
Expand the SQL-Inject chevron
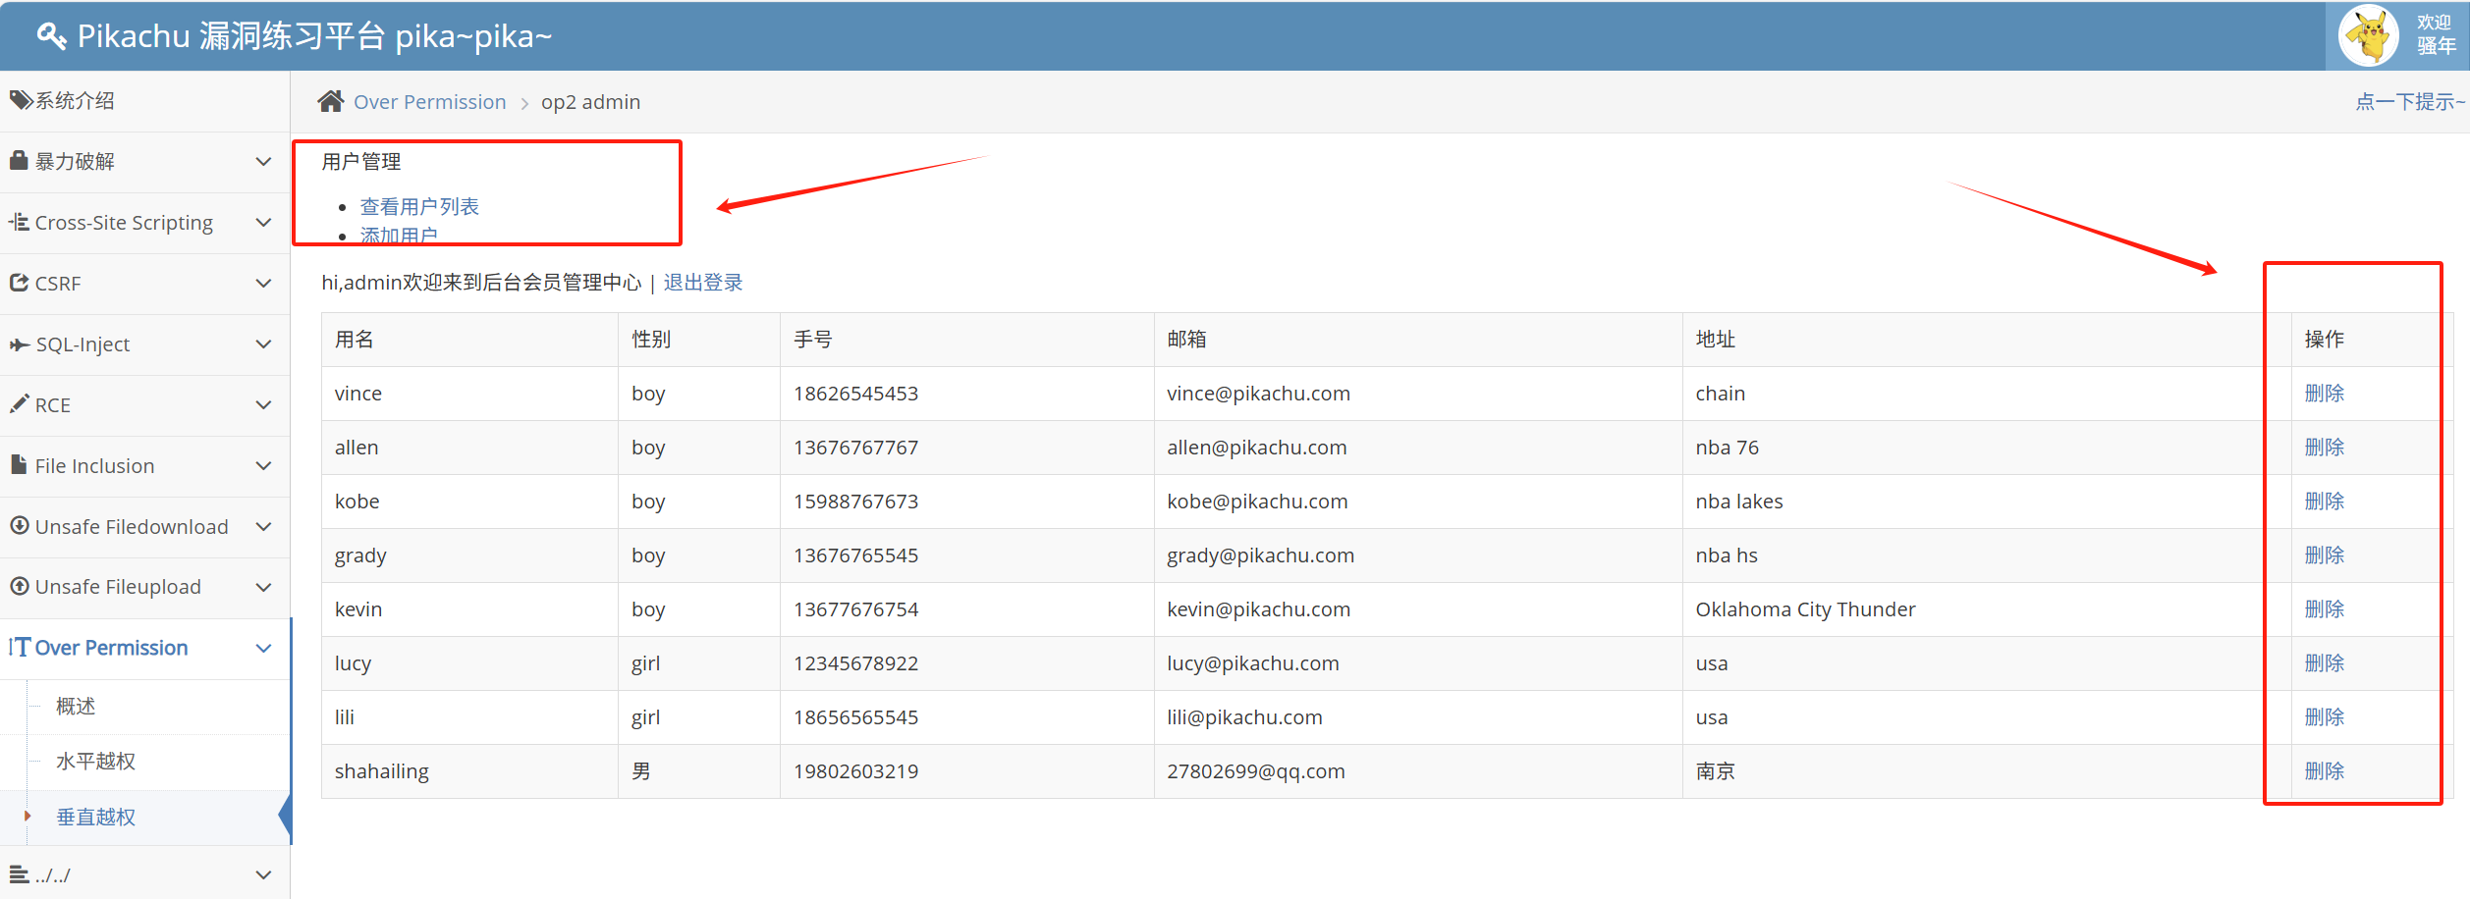263,344
